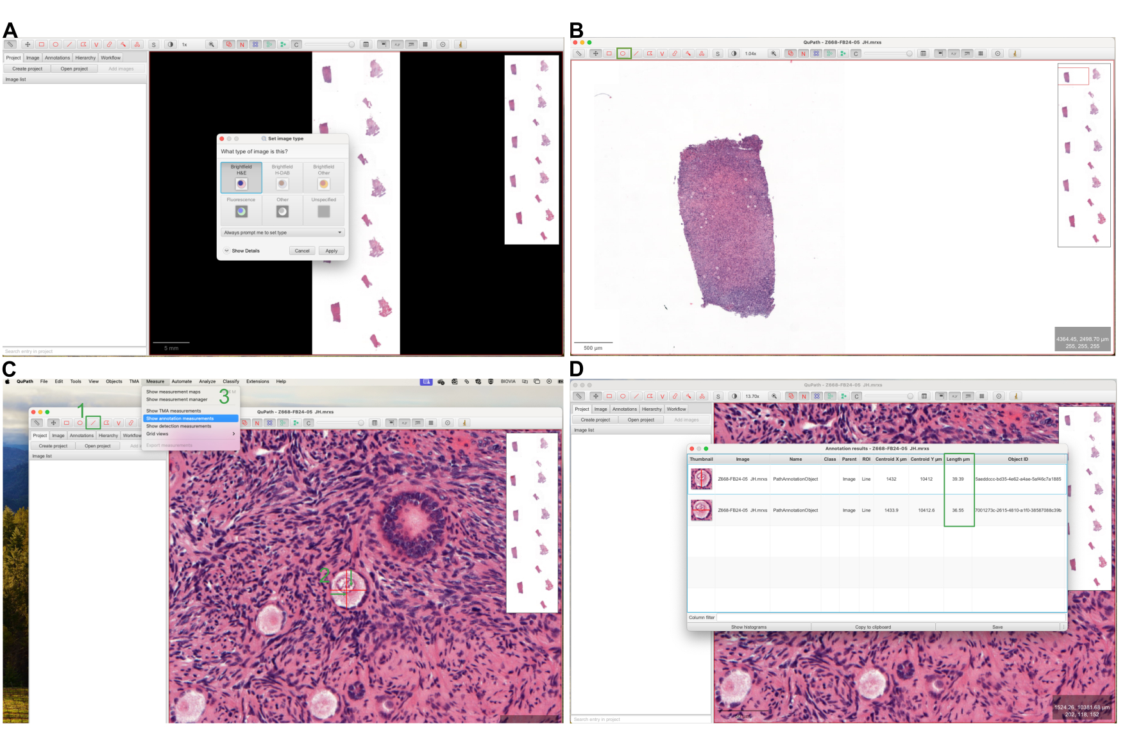
Task: Select the Brush tool in panel D toolbar
Action: pyautogui.click(x=676, y=396)
